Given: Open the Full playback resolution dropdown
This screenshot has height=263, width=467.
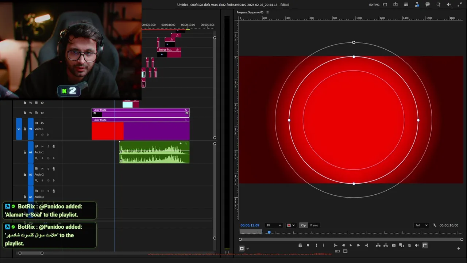Looking at the screenshot, I should tap(421, 225).
